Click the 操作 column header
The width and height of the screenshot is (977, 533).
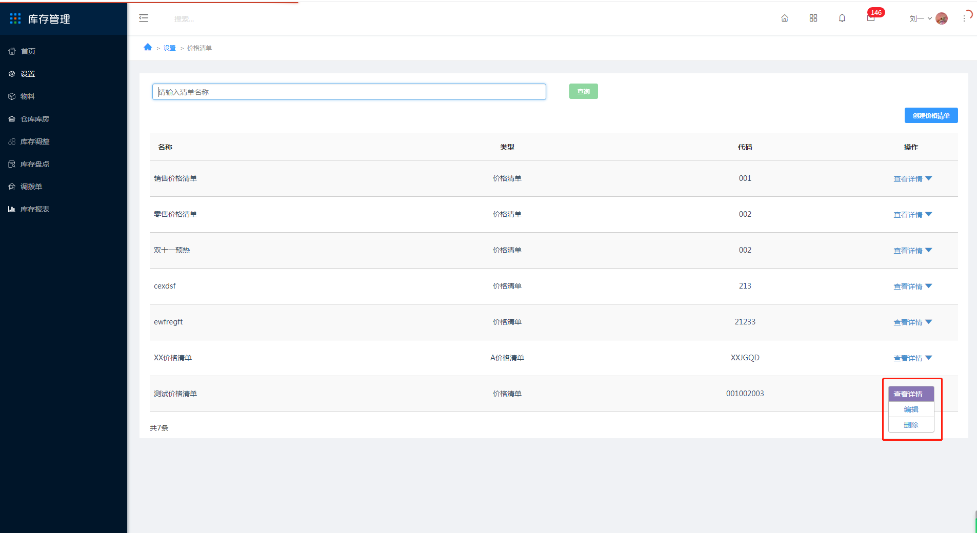[911, 147]
